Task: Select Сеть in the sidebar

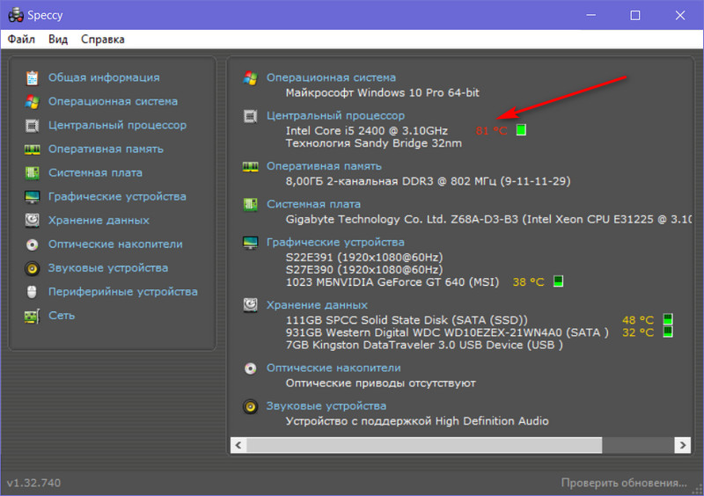Action: (x=62, y=316)
